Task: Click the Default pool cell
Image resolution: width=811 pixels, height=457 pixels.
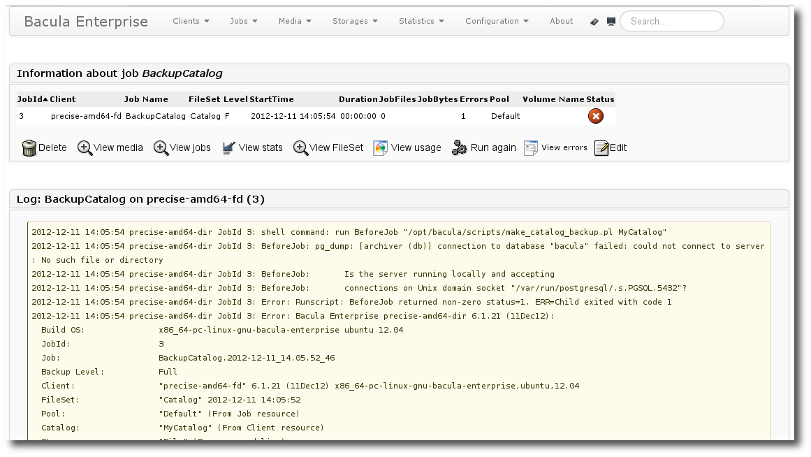Action: [505, 117]
